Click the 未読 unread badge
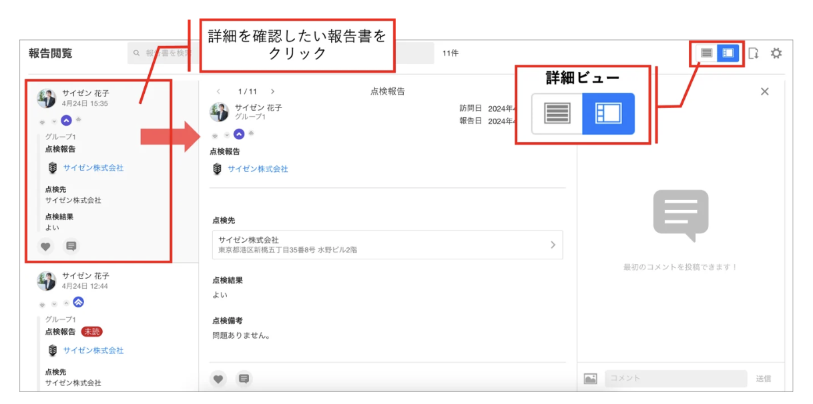The width and height of the screenshot is (813, 404). pyautogui.click(x=92, y=332)
